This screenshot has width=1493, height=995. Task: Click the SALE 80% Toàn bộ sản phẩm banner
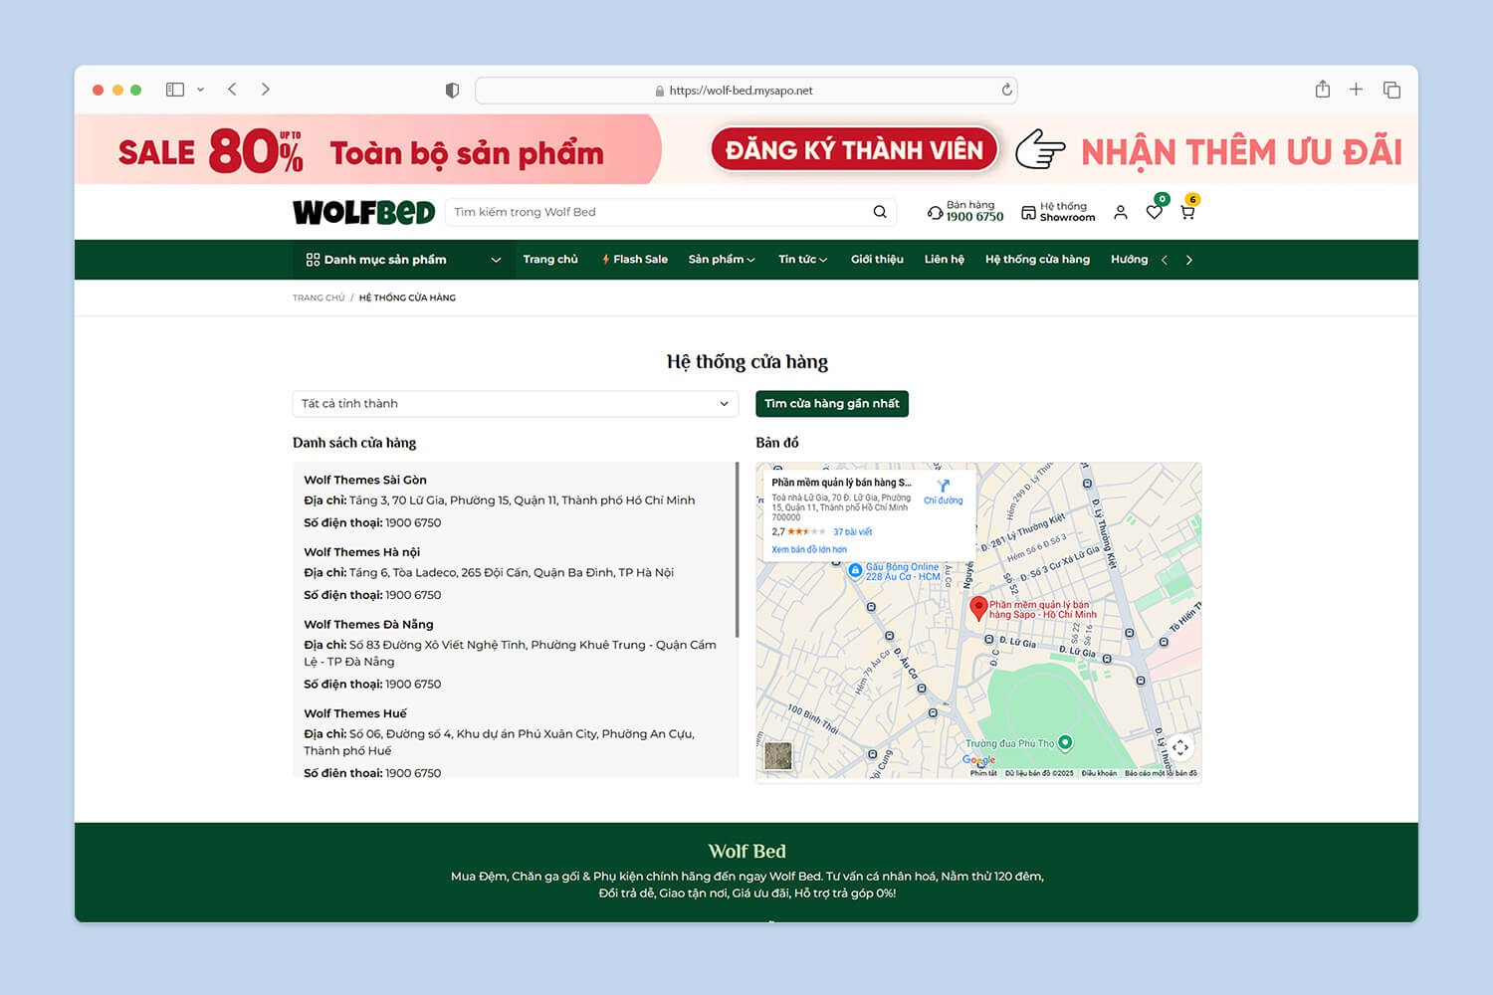(368, 149)
